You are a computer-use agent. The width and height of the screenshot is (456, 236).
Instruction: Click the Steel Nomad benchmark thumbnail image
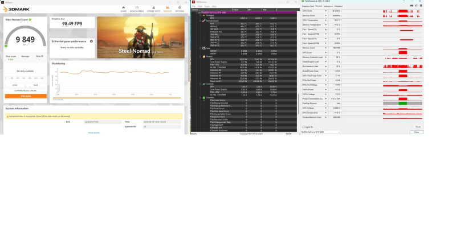click(x=141, y=37)
